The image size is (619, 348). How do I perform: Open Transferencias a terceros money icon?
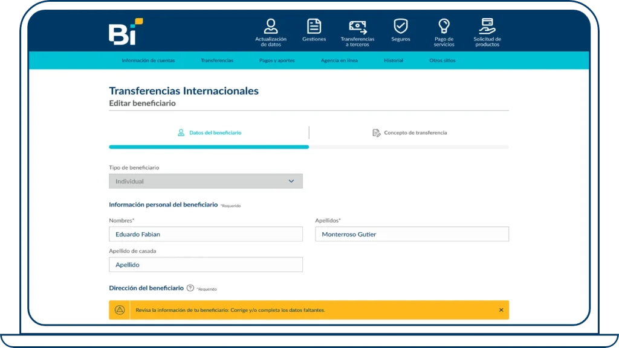point(357,25)
